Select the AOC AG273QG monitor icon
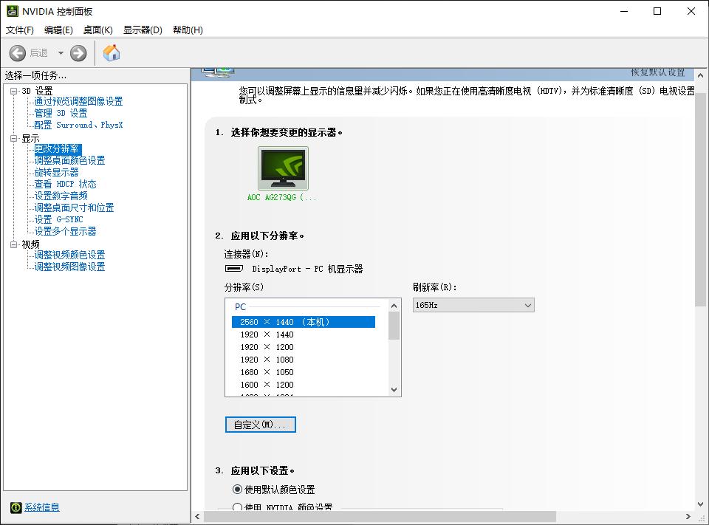The image size is (709, 525). 283,168
